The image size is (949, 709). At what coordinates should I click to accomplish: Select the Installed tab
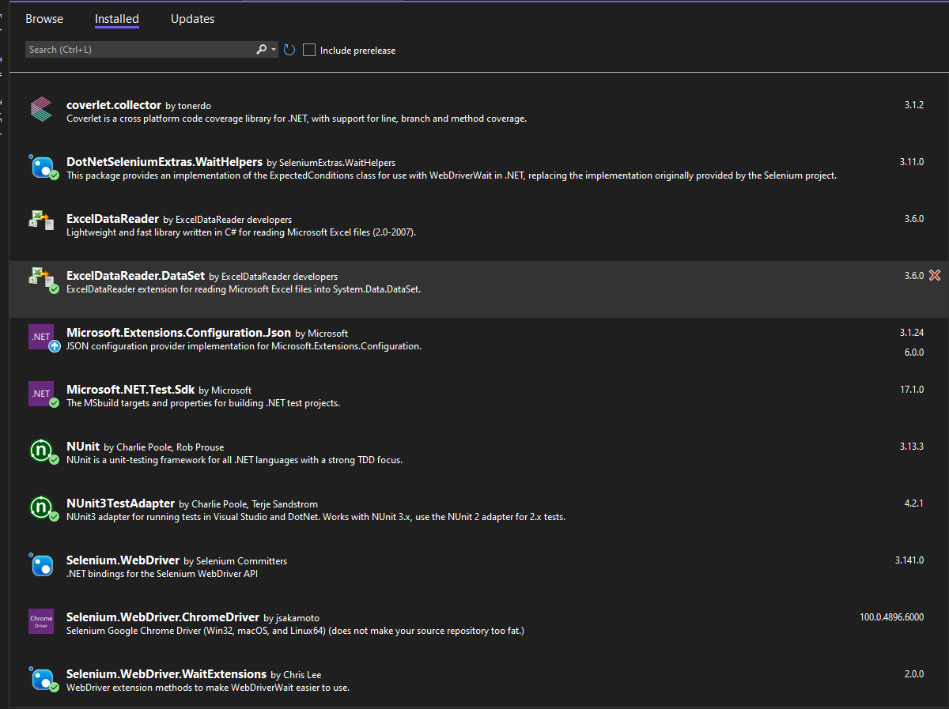tap(117, 19)
